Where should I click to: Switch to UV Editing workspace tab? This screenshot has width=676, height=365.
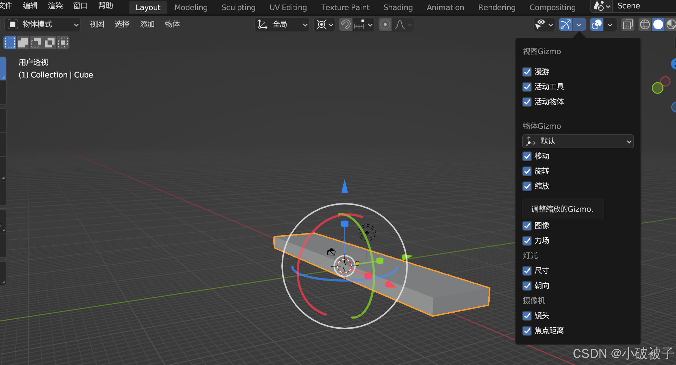pos(288,7)
